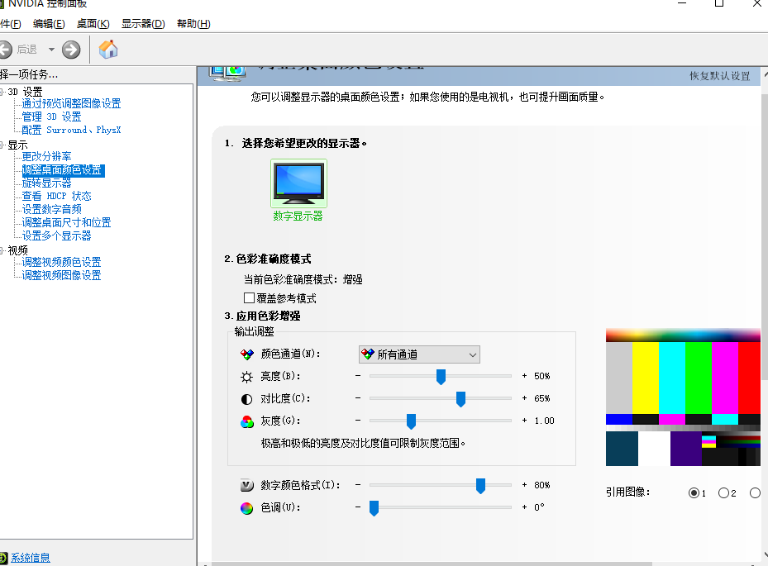Click the 亮度 slider thumb at 50%

click(441, 377)
